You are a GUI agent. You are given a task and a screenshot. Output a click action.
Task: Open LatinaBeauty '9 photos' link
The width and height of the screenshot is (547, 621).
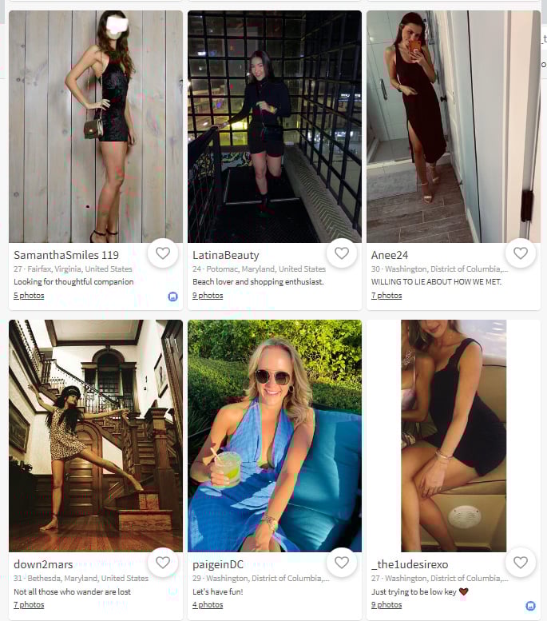pyautogui.click(x=208, y=296)
